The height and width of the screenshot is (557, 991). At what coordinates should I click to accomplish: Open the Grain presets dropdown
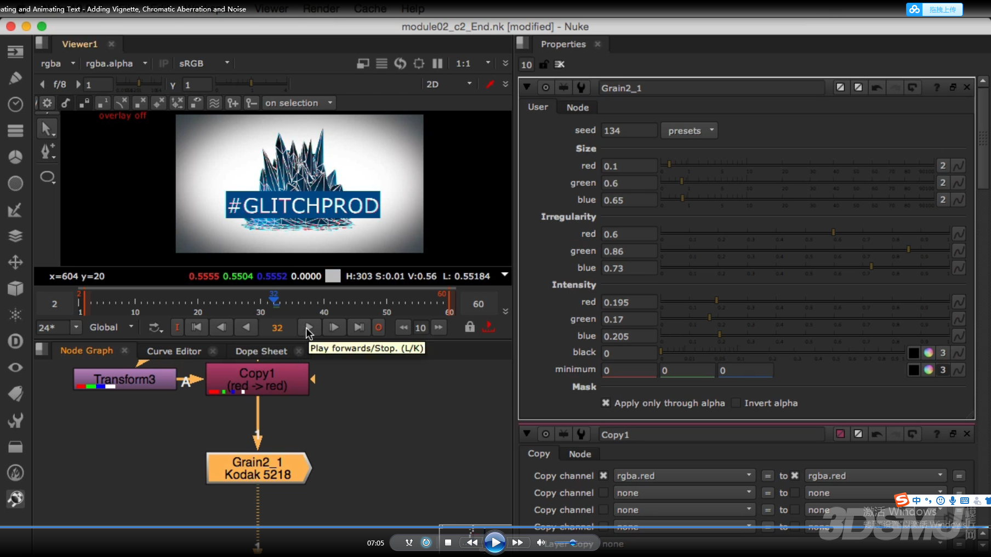click(x=690, y=130)
